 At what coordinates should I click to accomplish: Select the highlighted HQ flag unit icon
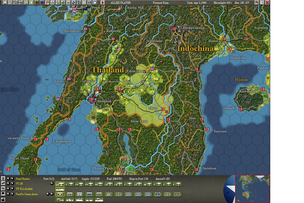(60, 195)
